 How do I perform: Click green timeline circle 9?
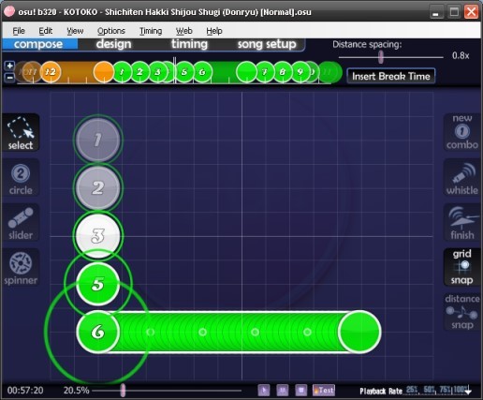point(300,72)
